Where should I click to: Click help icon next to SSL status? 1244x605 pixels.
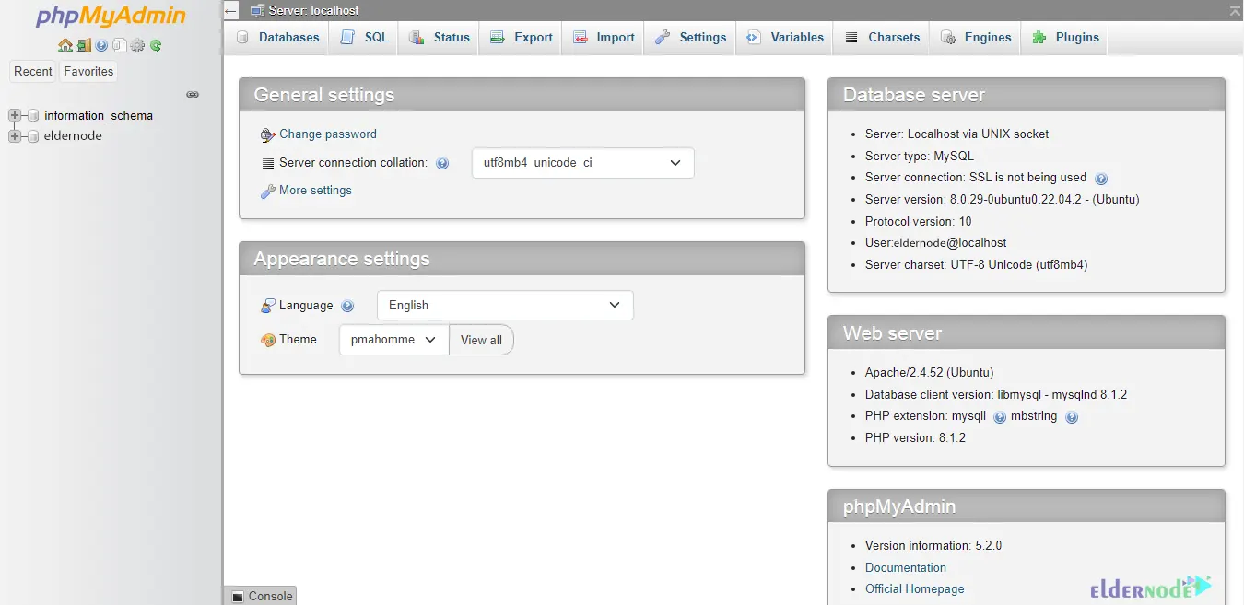pyautogui.click(x=1100, y=179)
